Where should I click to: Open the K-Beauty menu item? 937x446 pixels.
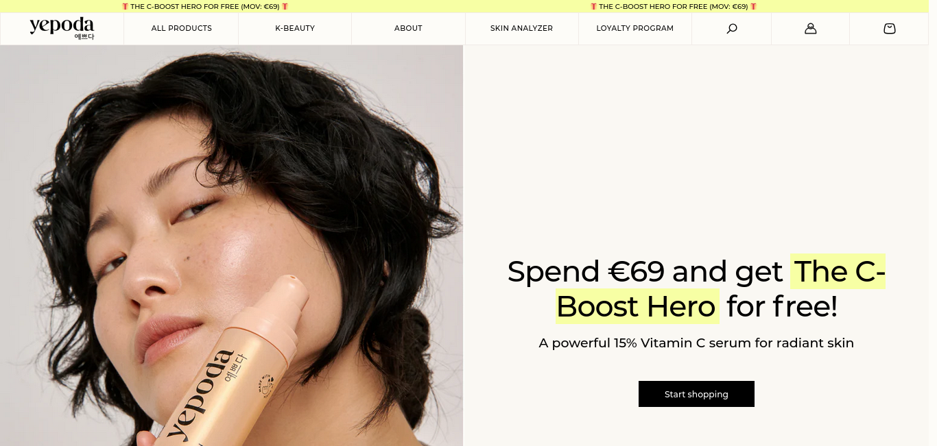295,29
